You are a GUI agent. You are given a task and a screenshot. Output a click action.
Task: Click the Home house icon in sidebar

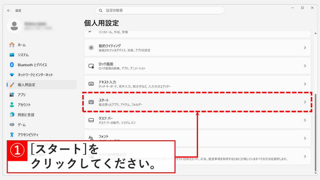tap(12, 45)
